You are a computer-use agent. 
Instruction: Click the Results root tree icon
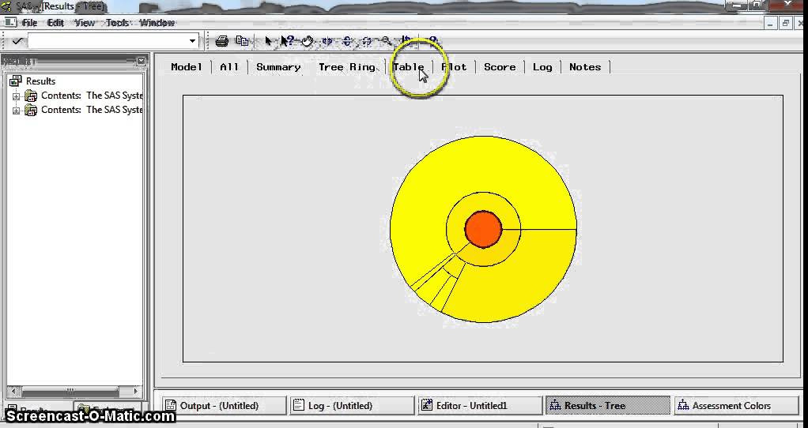tap(16, 81)
